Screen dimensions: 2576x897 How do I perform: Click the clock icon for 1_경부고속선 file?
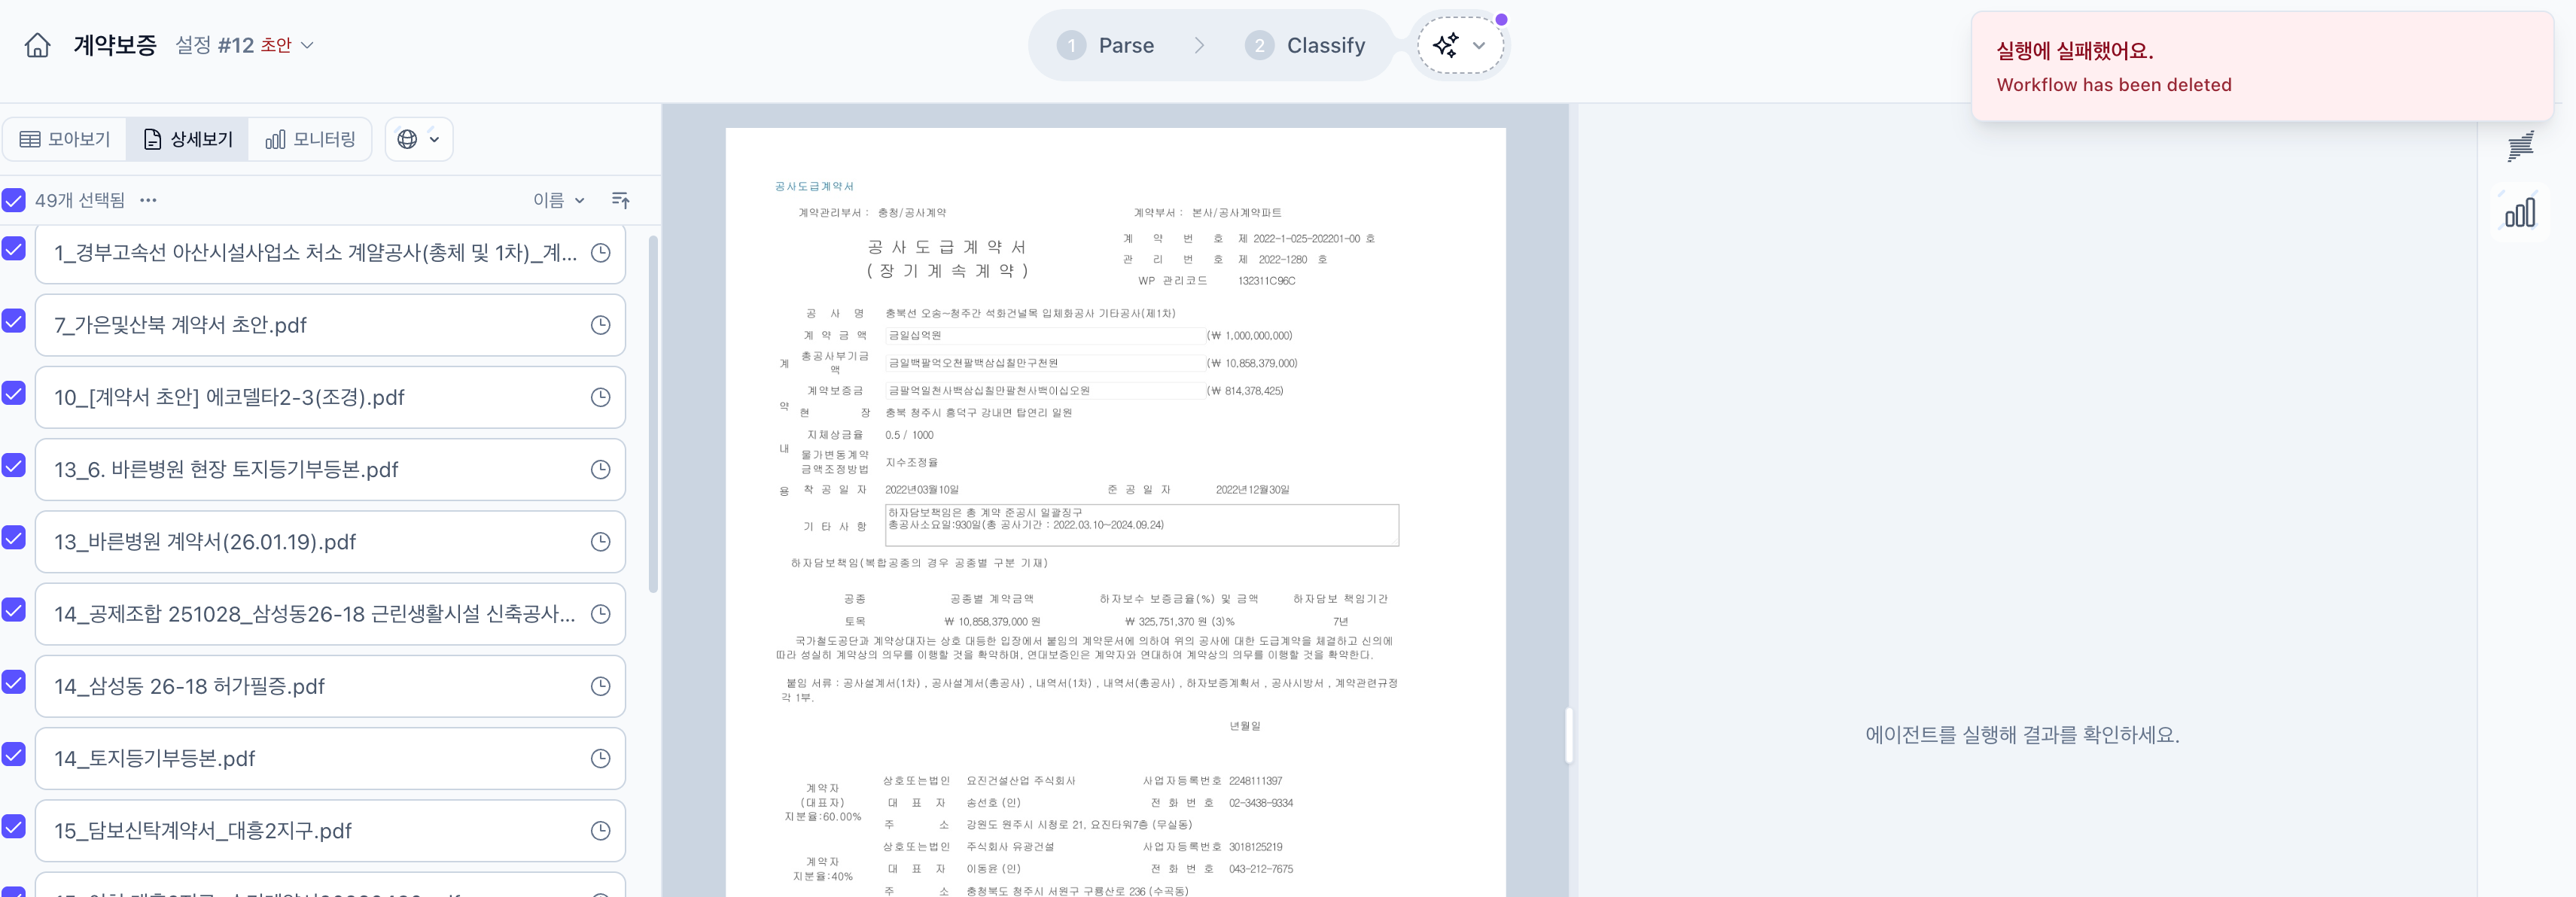[600, 253]
